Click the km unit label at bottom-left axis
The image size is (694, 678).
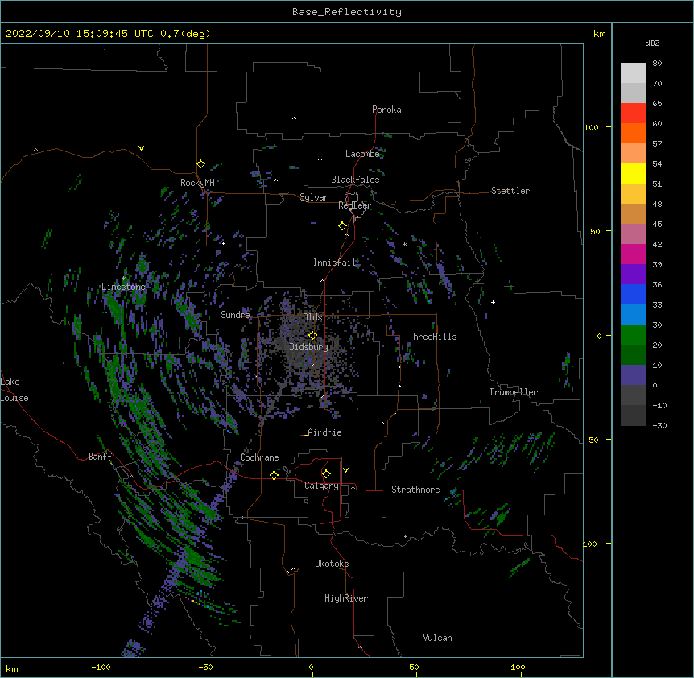12,669
